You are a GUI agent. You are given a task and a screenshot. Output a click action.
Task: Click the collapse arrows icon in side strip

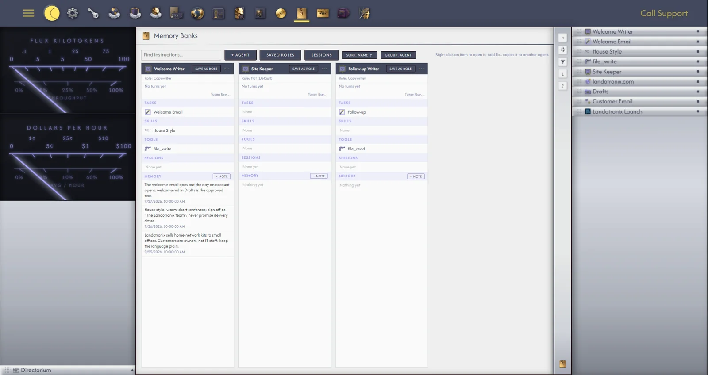click(562, 50)
